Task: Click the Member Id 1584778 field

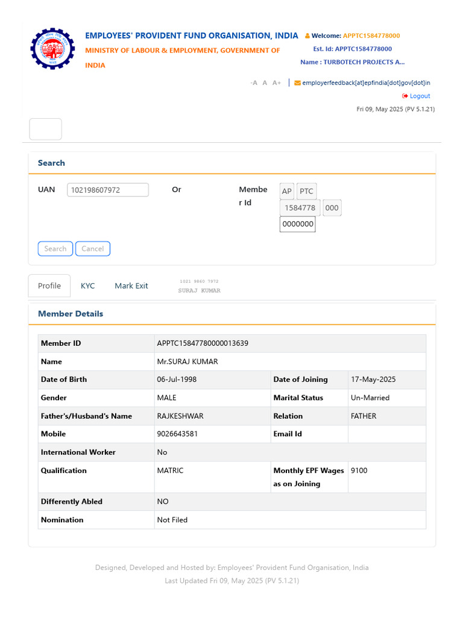Action: point(300,208)
